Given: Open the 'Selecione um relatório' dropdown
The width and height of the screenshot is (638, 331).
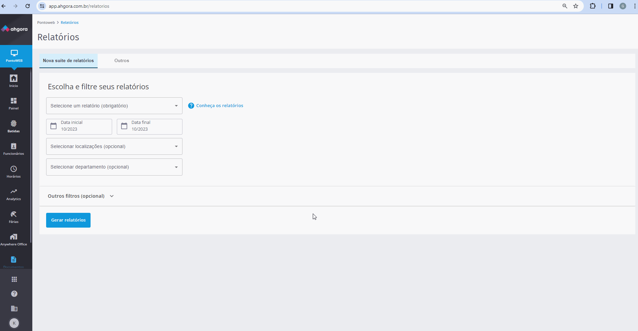Looking at the screenshot, I should pos(114,106).
